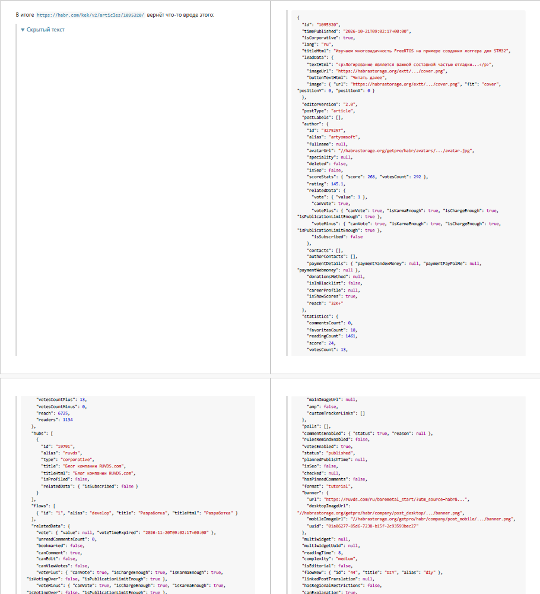540x594 pixels.
Task: Click the "timePublished" line in the JSON
Action: [357, 31]
